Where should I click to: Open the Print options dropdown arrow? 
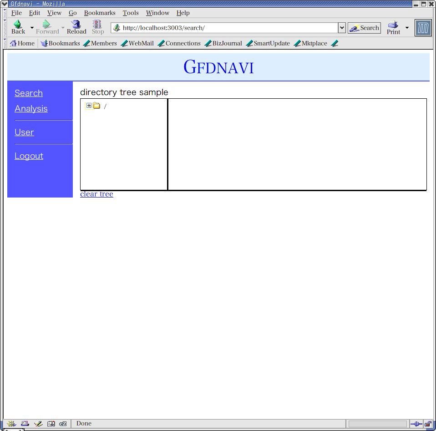click(407, 27)
